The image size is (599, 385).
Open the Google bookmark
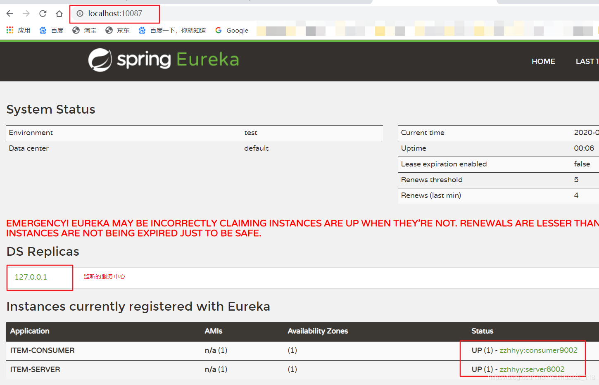232,30
